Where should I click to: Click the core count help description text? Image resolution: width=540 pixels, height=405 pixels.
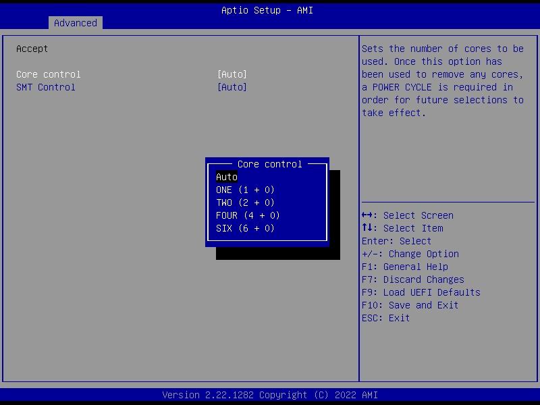pyautogui.click(x=443, y=80)
